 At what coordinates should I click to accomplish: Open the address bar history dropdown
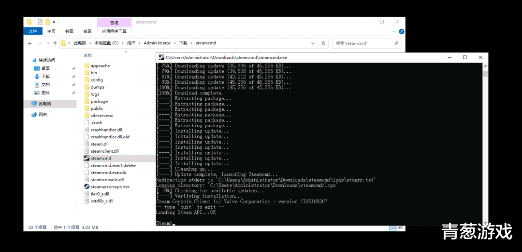(x=313, y=43)
